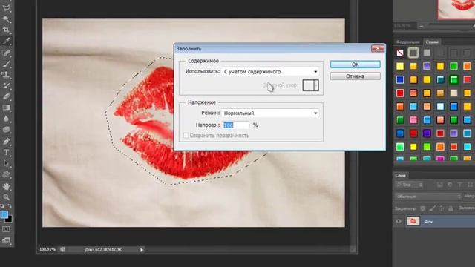Screen dimensions: 475x267
Task: Select the Brush tool
Action: [6, 64]
